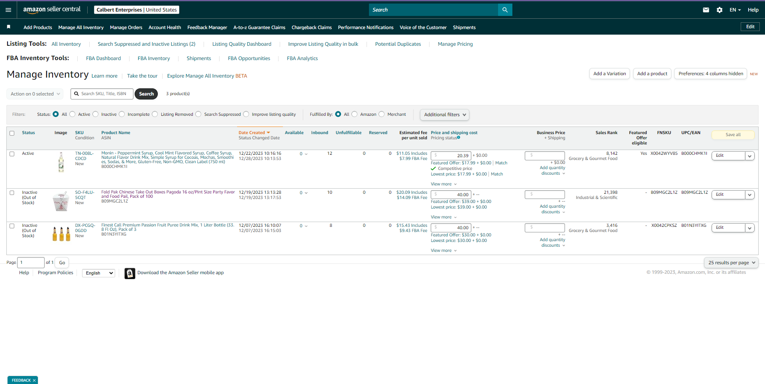Viewport: 765px width, 384px height.
Task: Open Edit dropdown arrow for Monin Syrup
Action: 750,156
